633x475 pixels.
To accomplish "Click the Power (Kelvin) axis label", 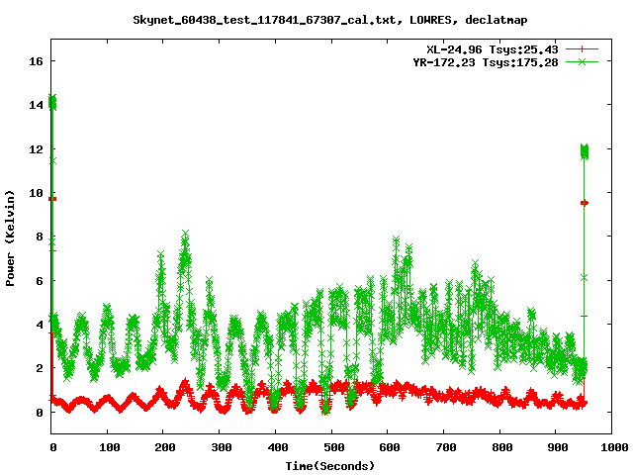I will [x=10, y=238].
